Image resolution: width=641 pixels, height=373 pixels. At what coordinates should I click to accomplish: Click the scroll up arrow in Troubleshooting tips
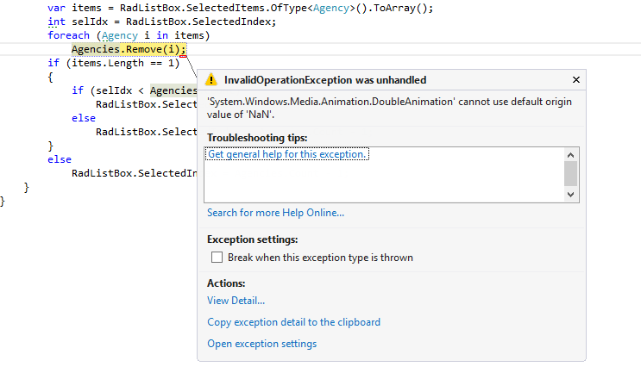(x=570, y=154)
